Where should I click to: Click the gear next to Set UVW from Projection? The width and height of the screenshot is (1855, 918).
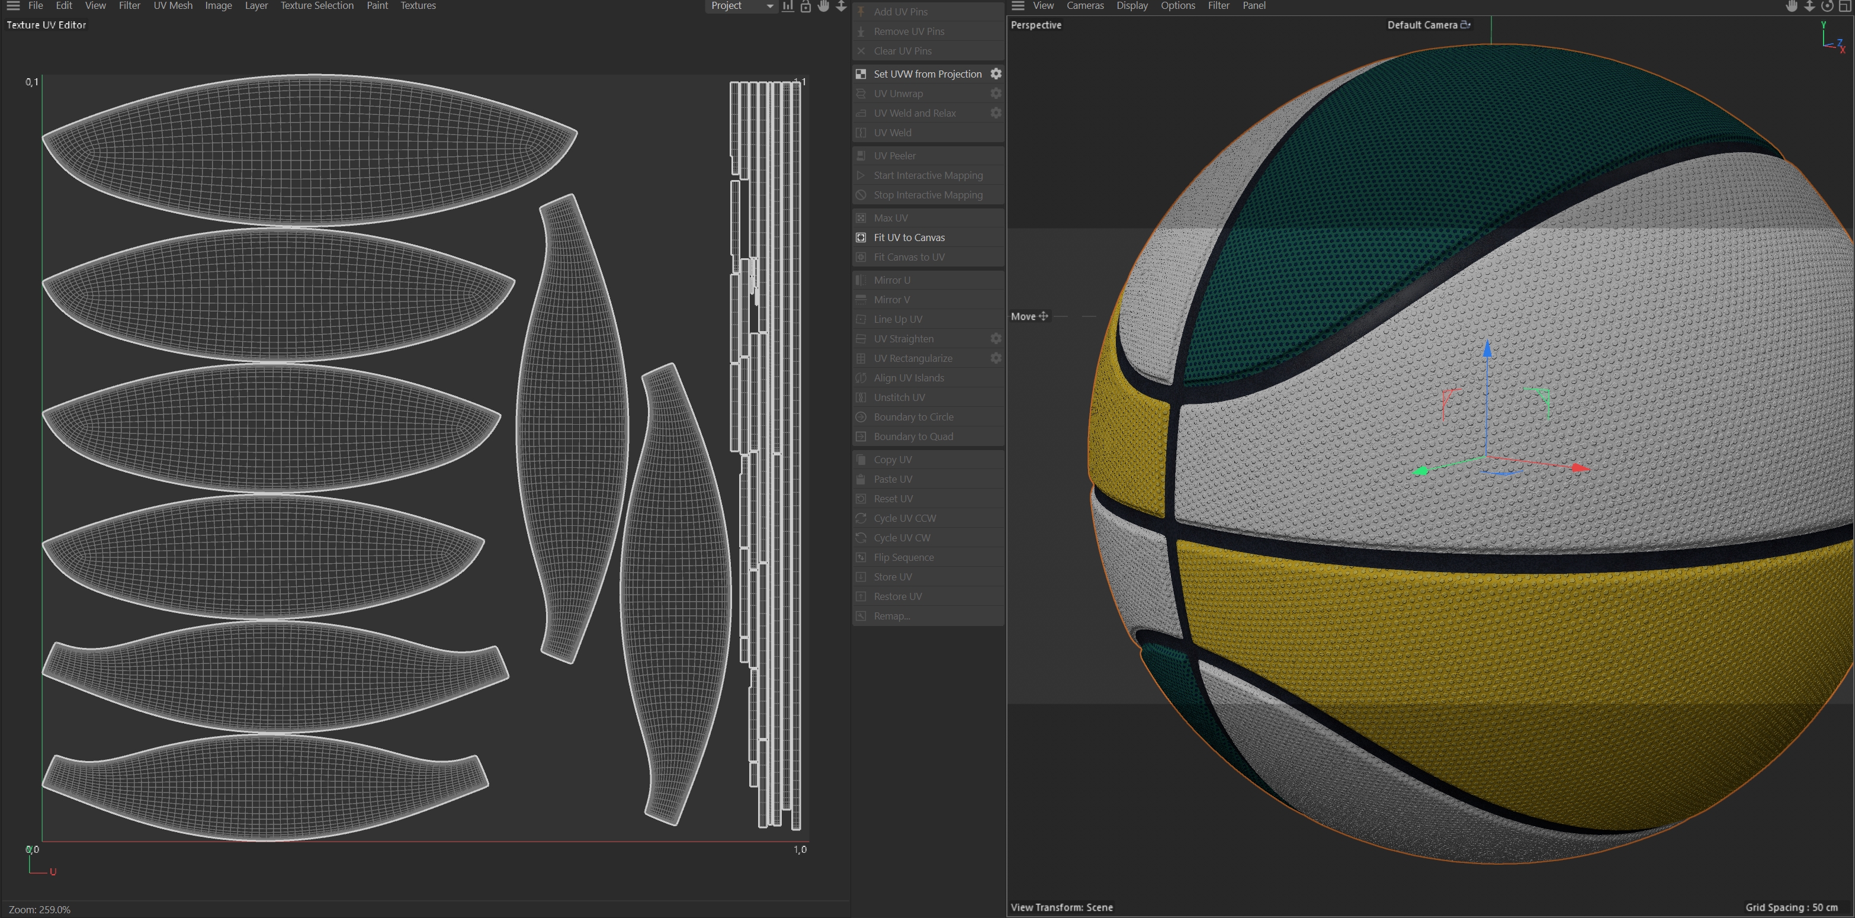[995, 73]
